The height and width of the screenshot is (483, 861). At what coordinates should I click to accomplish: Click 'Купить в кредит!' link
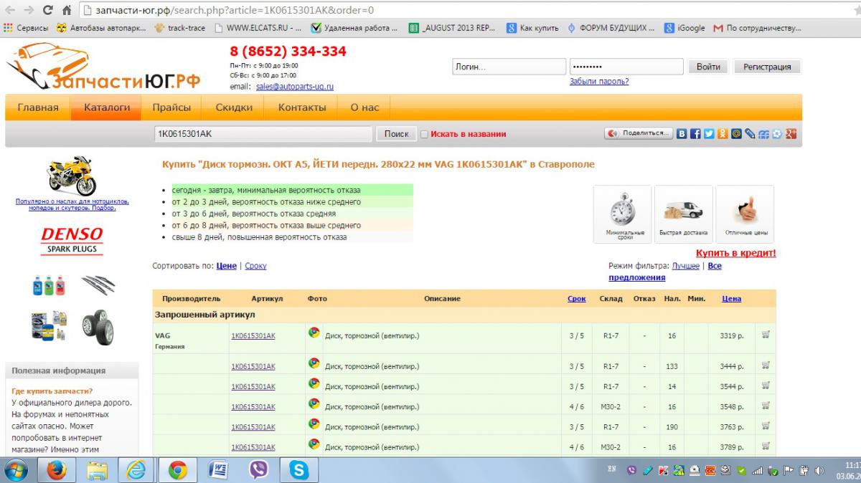point(736,253)
